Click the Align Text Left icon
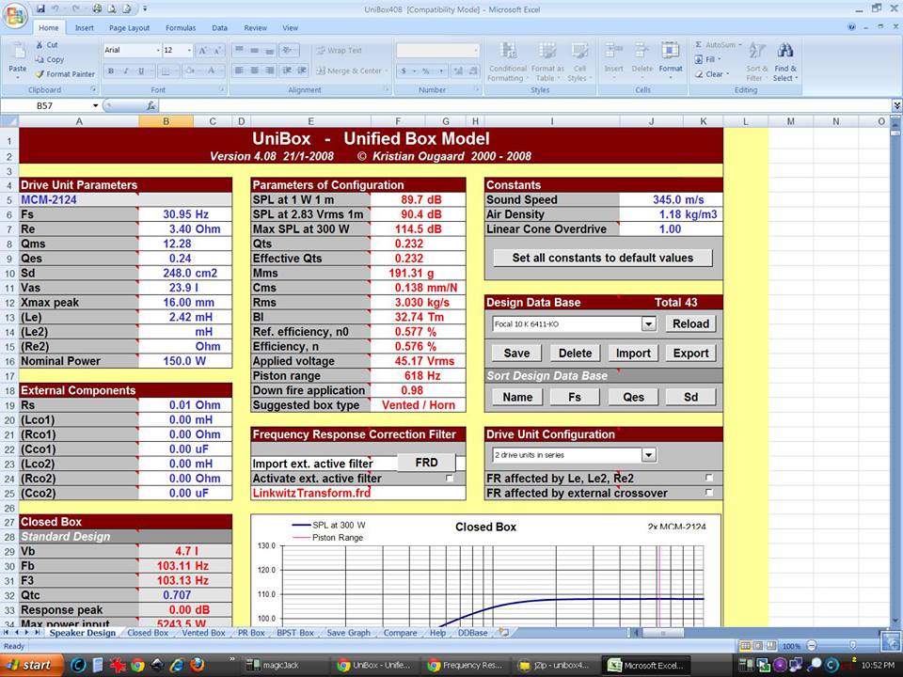 click(240, 71)
